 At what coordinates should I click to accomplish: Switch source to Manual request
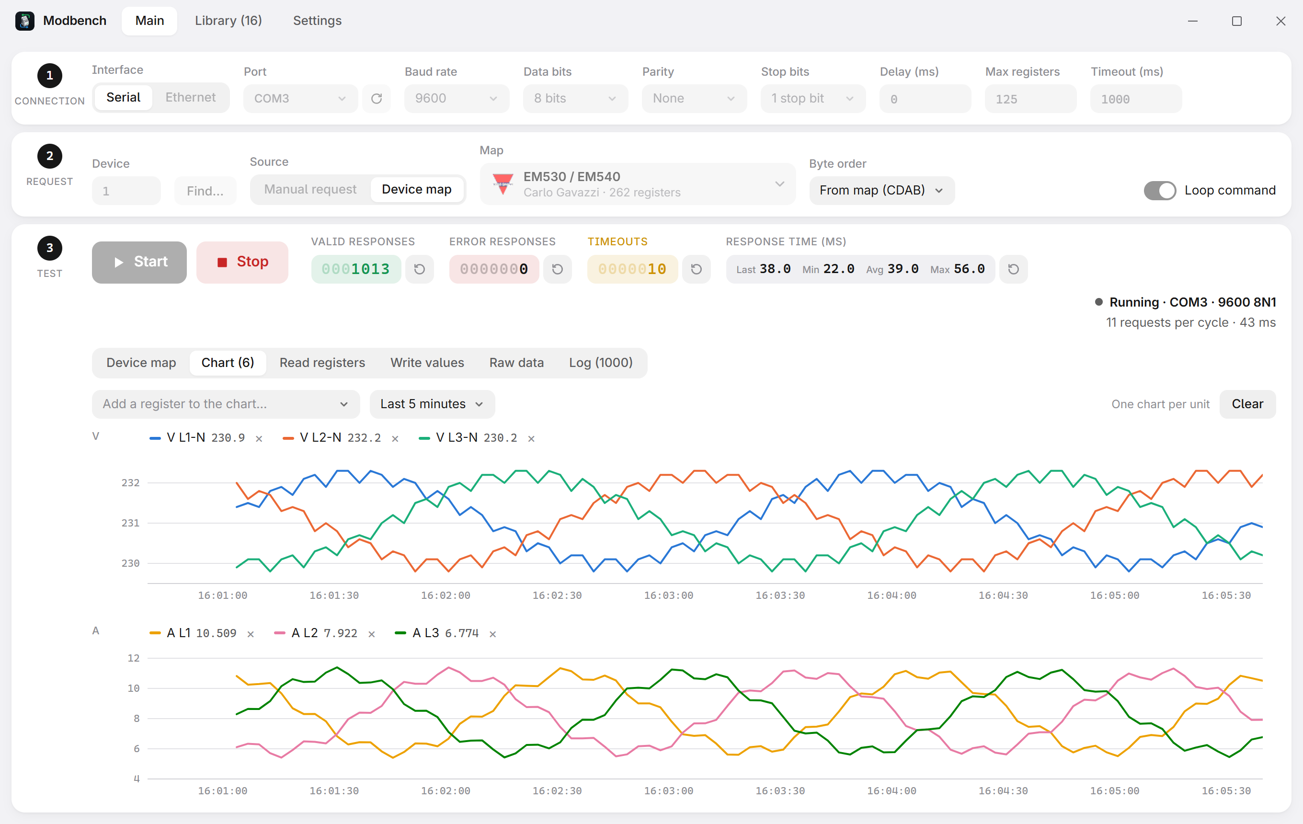310,189
